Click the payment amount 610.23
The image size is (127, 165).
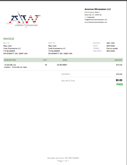pyautogui.click(x=119, y=74)
